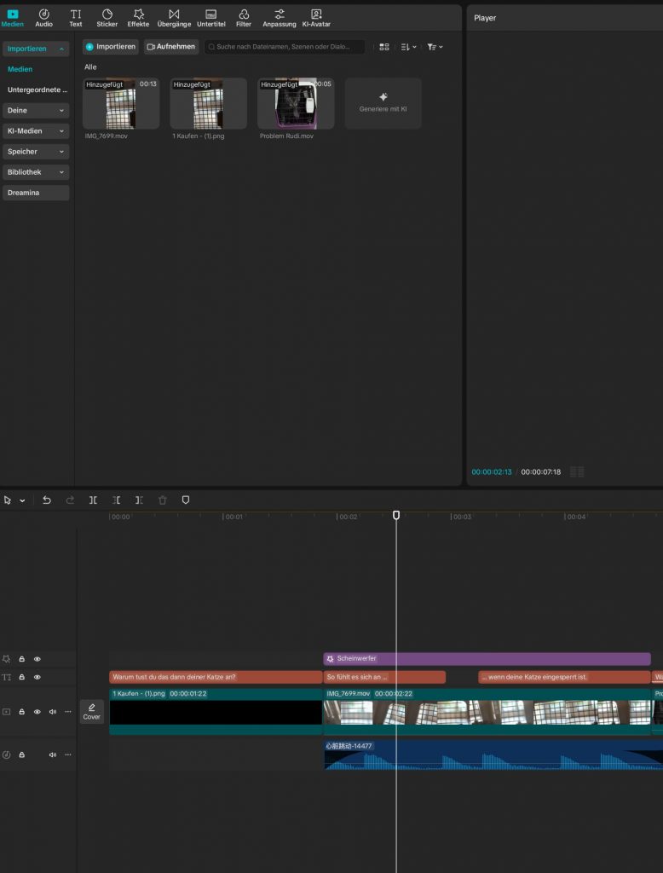Image resolution: width=663 pixels, height=873 pixels.
Task: Open the media filter dropdown
Action: pyautogui.click(x=434, y=47)
